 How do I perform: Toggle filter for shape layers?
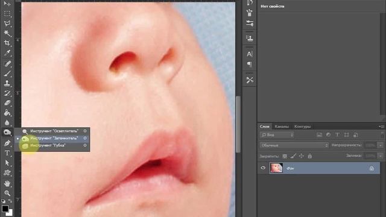click(347, 135)
